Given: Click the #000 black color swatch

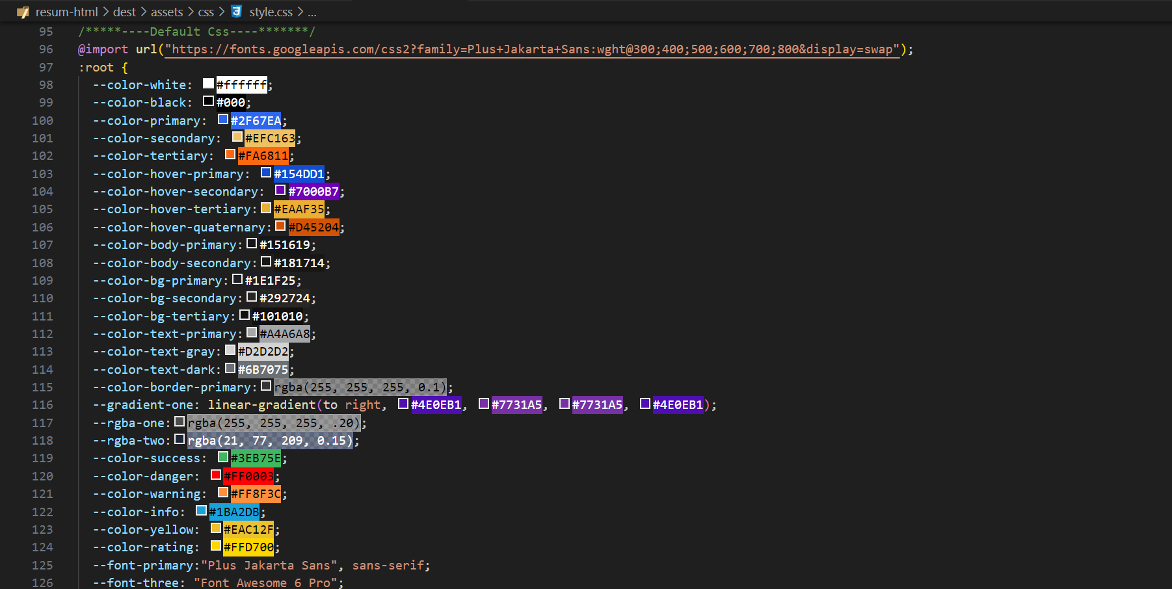Looking at the screenshot, I should tap(208, 101).
